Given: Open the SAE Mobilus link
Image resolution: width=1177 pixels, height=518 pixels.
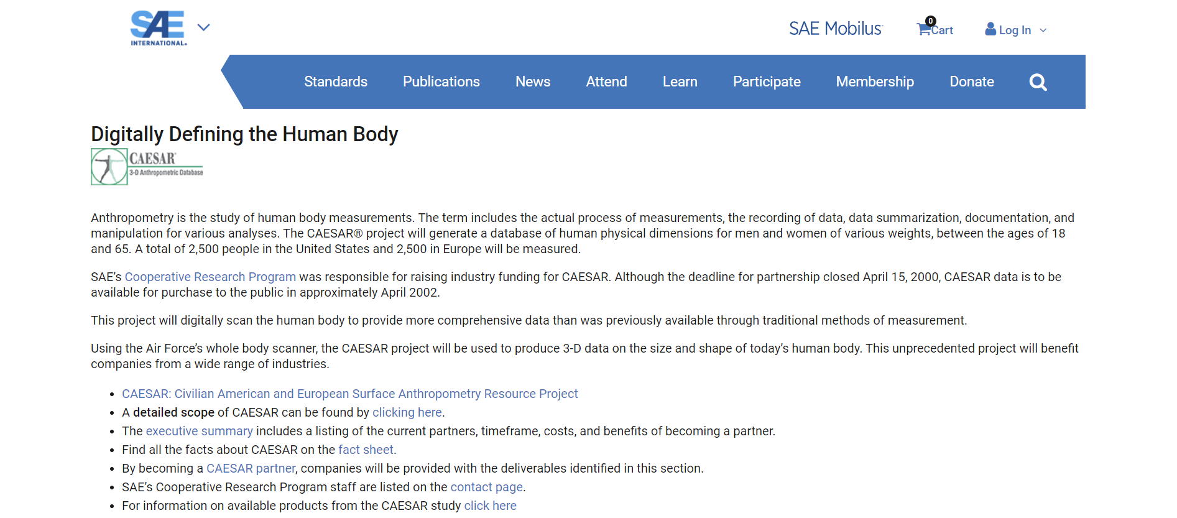Looking at the screenshot, I should tap(836, 29).
